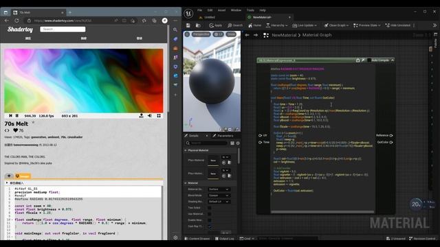Screen dimensions: 440x247
Task: Close the NewMaterial tab
Action: [289, 17]
